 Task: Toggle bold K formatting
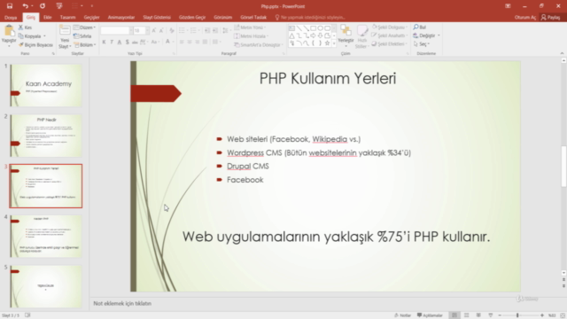click(x=104, y=42)
